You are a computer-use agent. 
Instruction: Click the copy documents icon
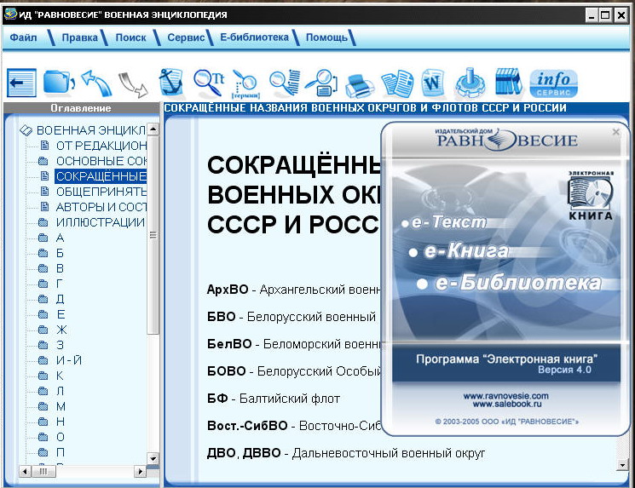pyautogui.click(x=397, y=83)
